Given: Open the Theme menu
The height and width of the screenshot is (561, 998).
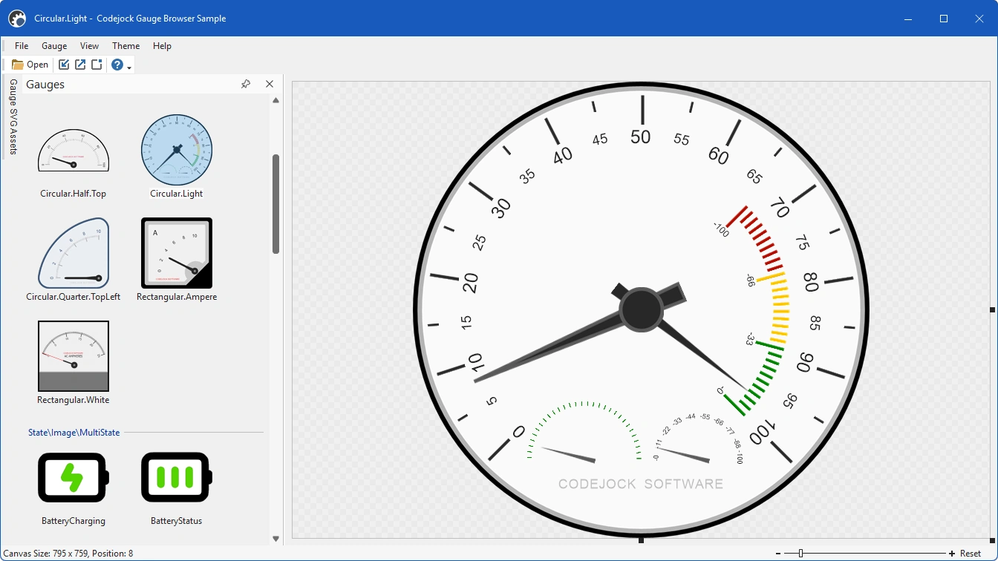Looking at the screenshot, I should point(125,46).
